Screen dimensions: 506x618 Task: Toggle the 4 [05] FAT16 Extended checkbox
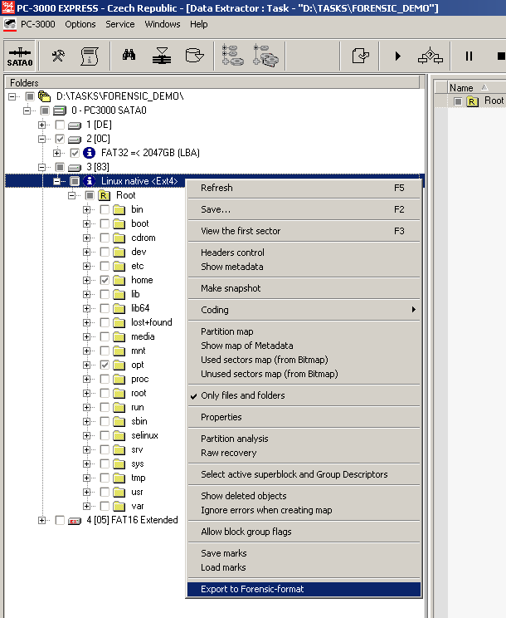coord(60,520)
